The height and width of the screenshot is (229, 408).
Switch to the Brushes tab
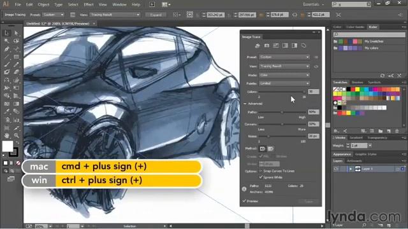[358, 82]
